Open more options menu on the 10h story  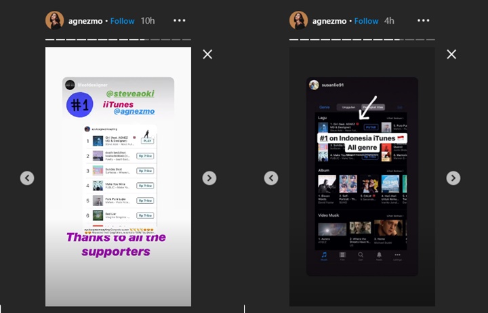[x=179, y=20]
